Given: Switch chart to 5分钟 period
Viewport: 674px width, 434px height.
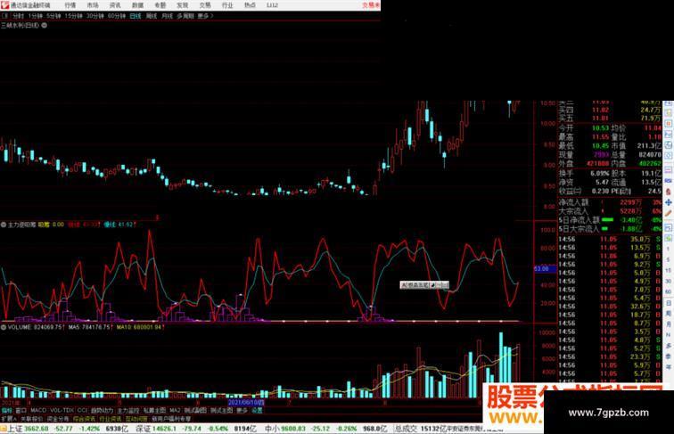Looking at the screenshot, I should (53, 16).
